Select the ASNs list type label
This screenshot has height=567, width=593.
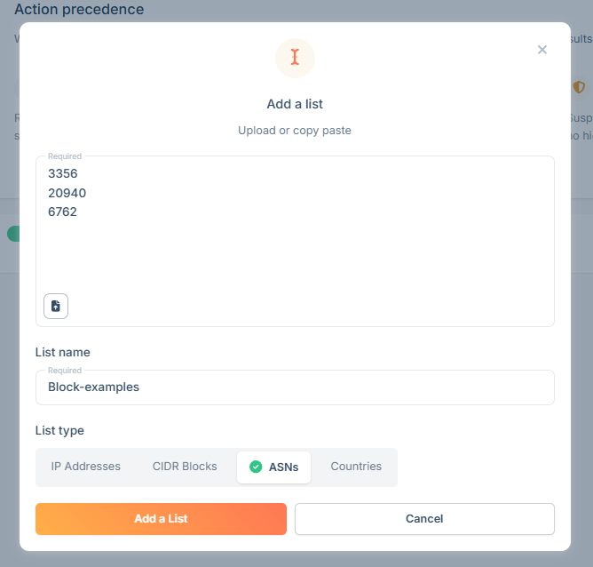284,467
